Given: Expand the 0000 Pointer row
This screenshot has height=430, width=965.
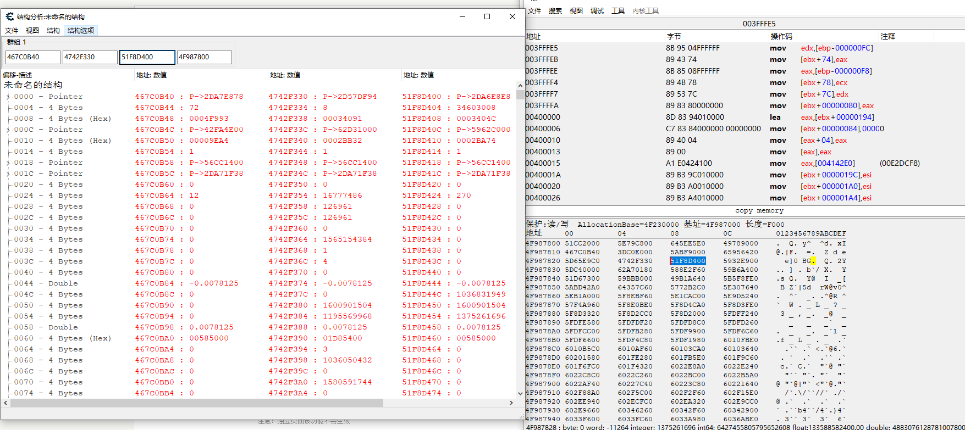Looking at the screenshot, I should tap(8, 97).
